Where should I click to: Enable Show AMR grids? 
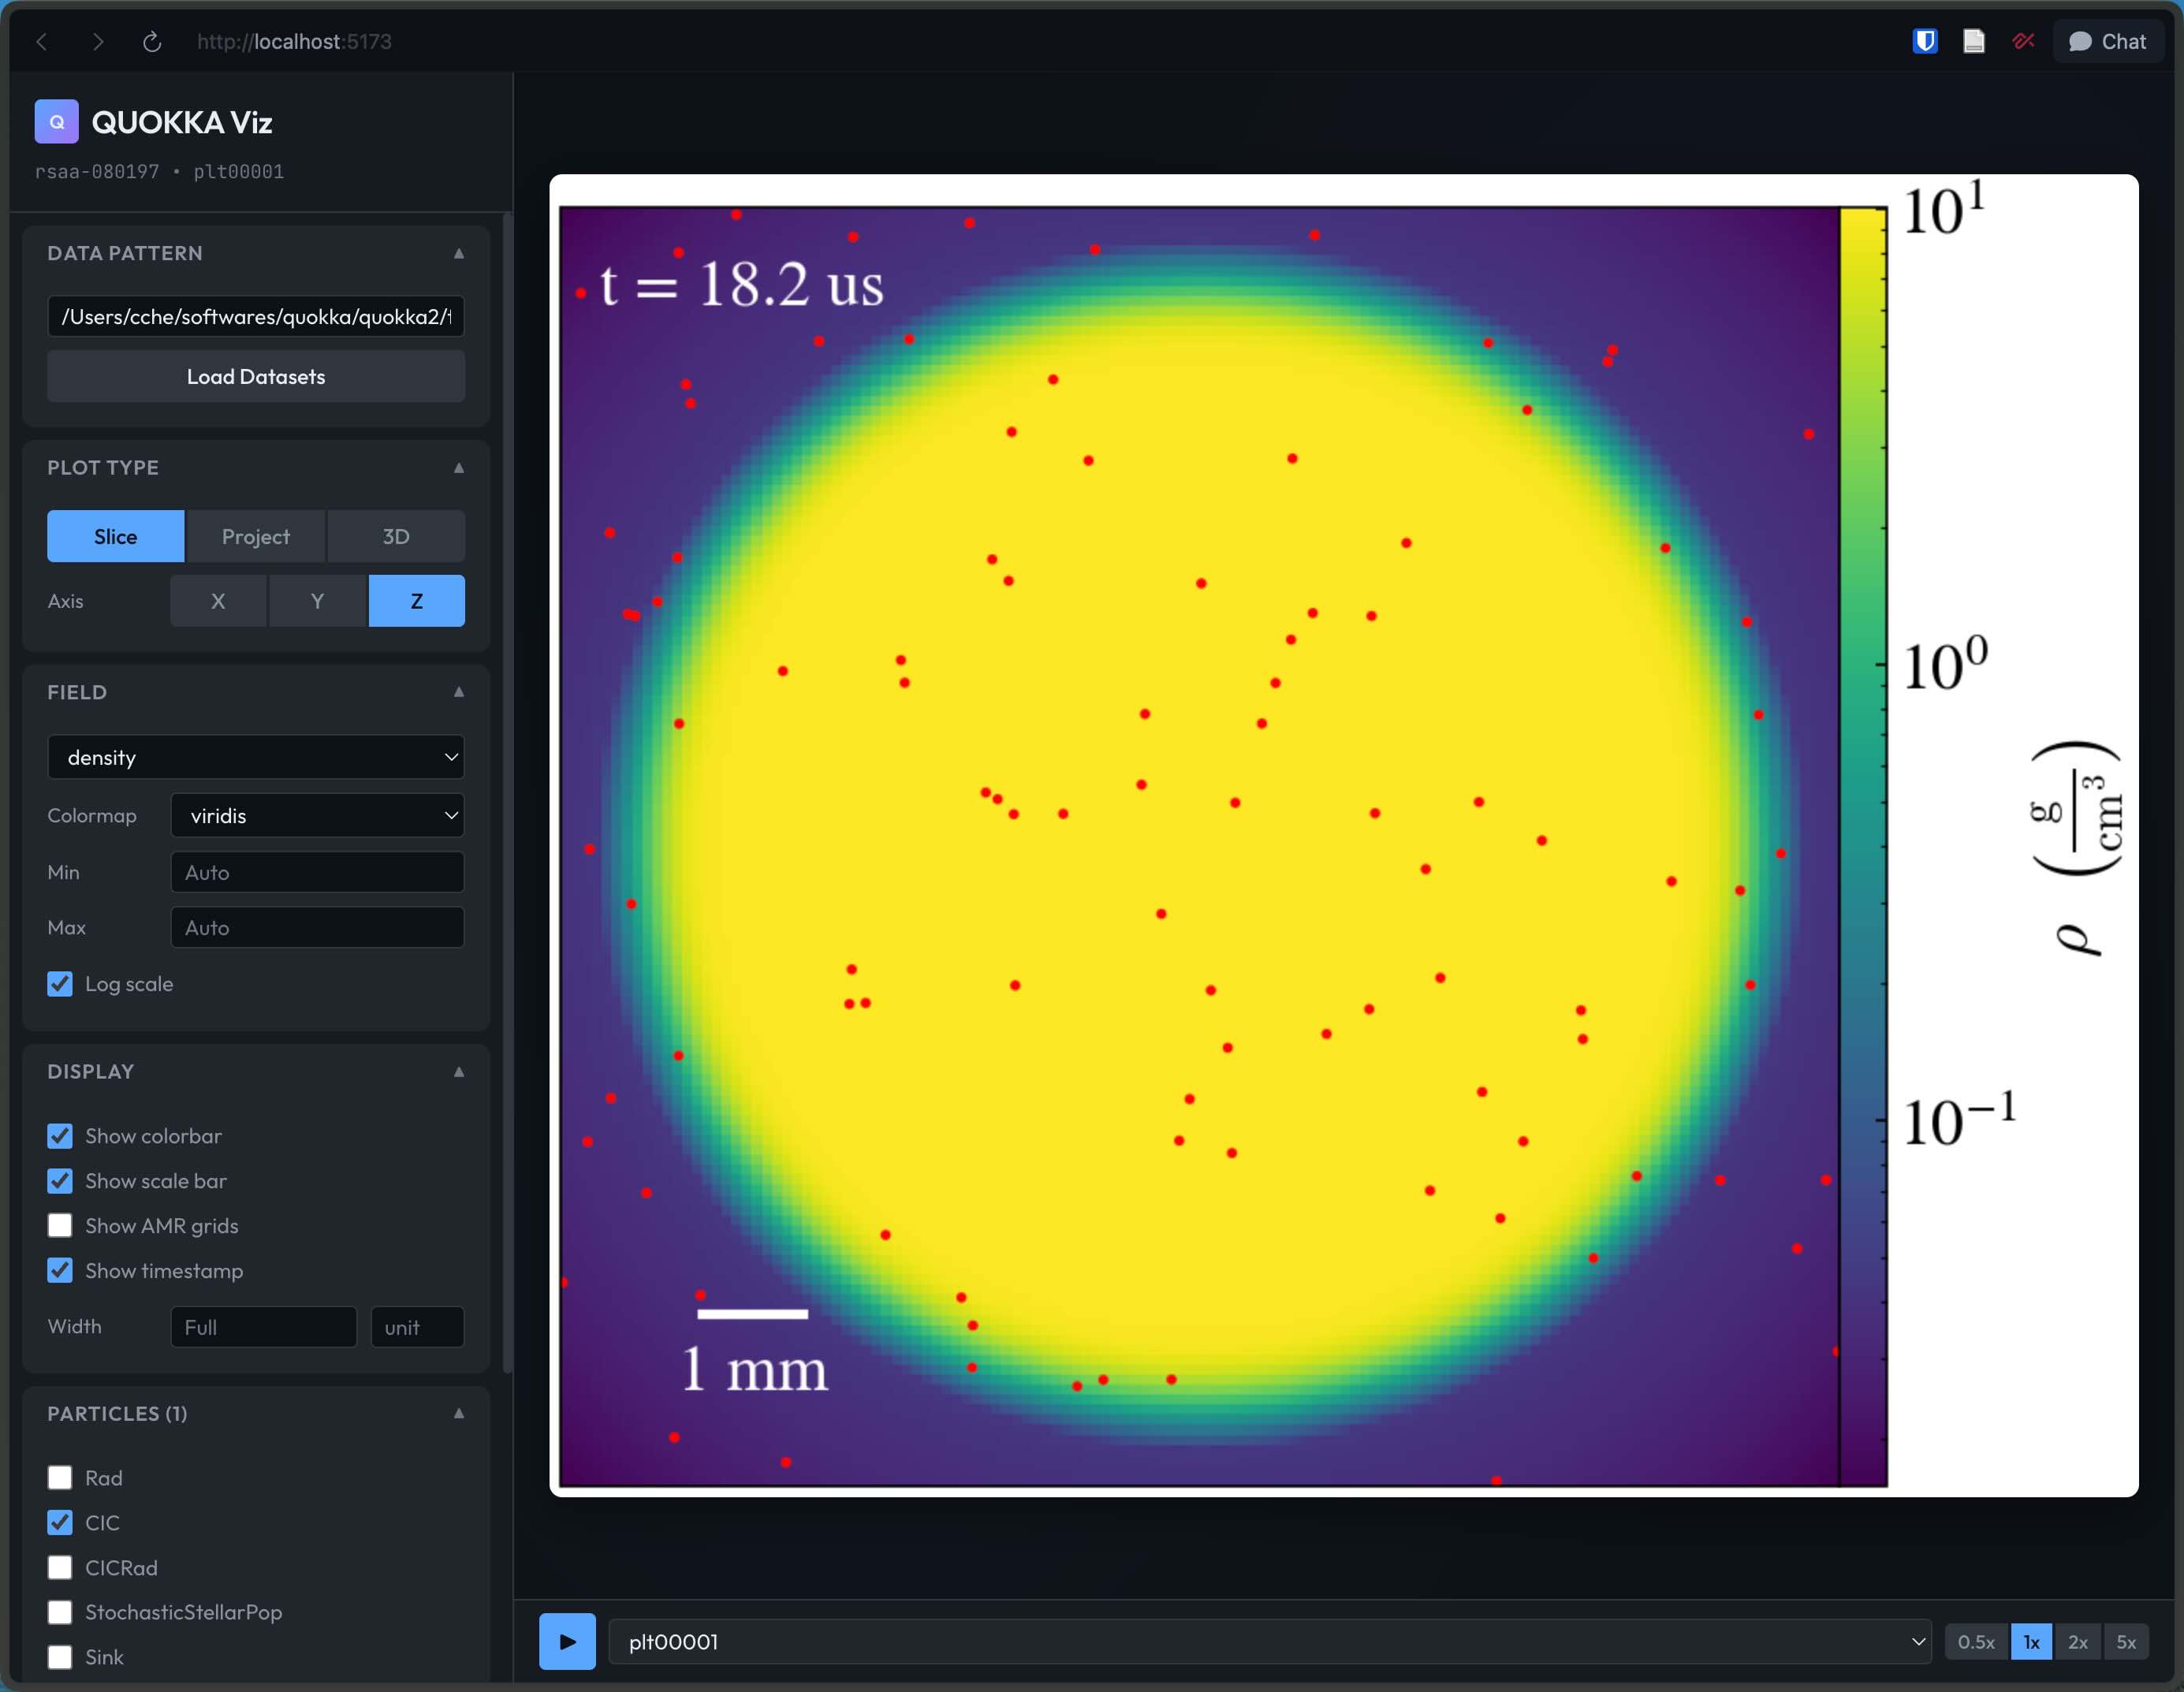click(x=60, y=1226)
